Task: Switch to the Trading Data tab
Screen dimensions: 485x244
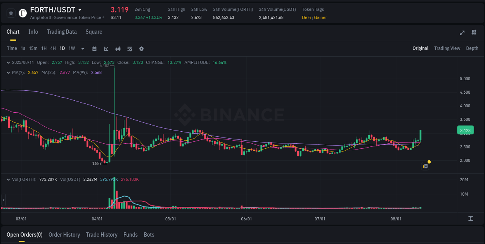Action: click(62, 32)
